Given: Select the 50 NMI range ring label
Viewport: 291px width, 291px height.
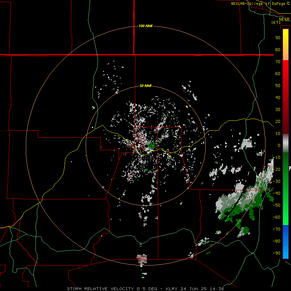Looking at the screenshot, I should click(x=145, y=86).
